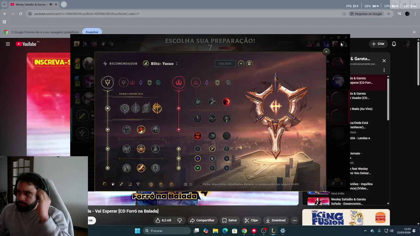Screen dimensions: 420x236
Task: Switch secondary path to Sorcery
Action: pyautogui.click(x=206, y=83)
